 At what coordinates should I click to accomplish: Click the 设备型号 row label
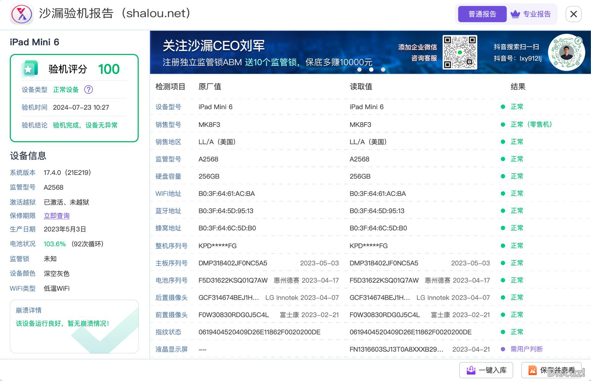168,107
